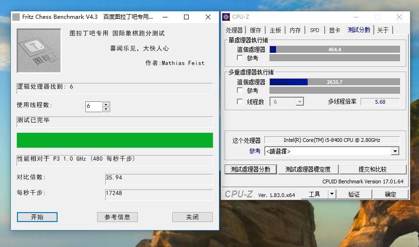Click the 性能相对于 P3 1.0 GHz text
The height and width of the screenshot is (247, 419).
pyautogui.click(x=76, y=158)
